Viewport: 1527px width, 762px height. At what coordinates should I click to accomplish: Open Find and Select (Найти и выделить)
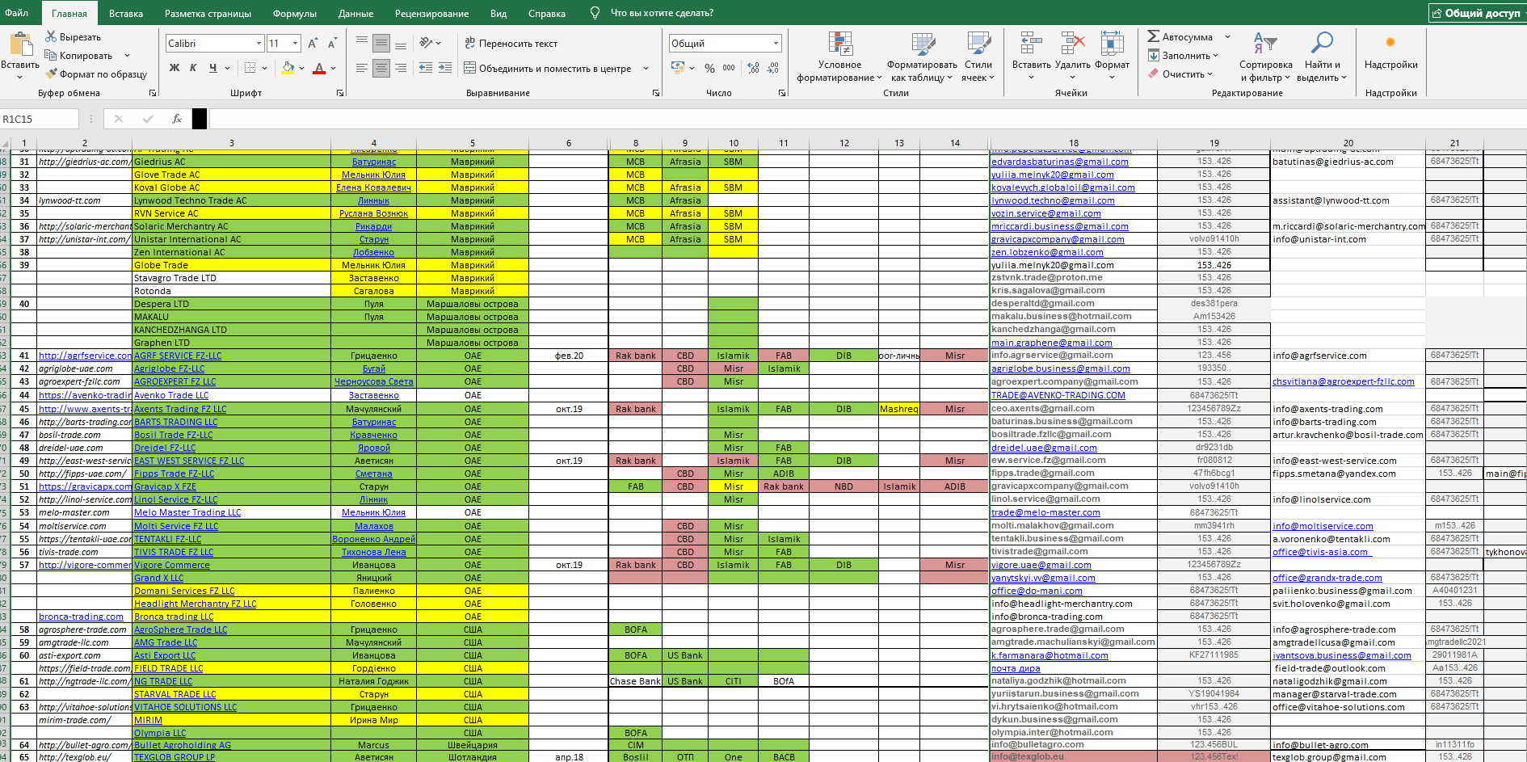point(1322,57)
